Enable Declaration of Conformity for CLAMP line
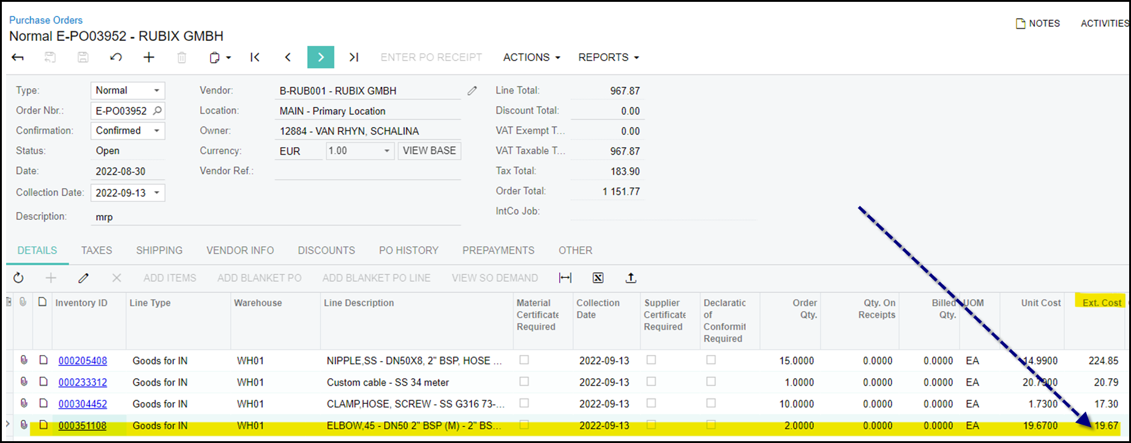 (x=711, y=403)
